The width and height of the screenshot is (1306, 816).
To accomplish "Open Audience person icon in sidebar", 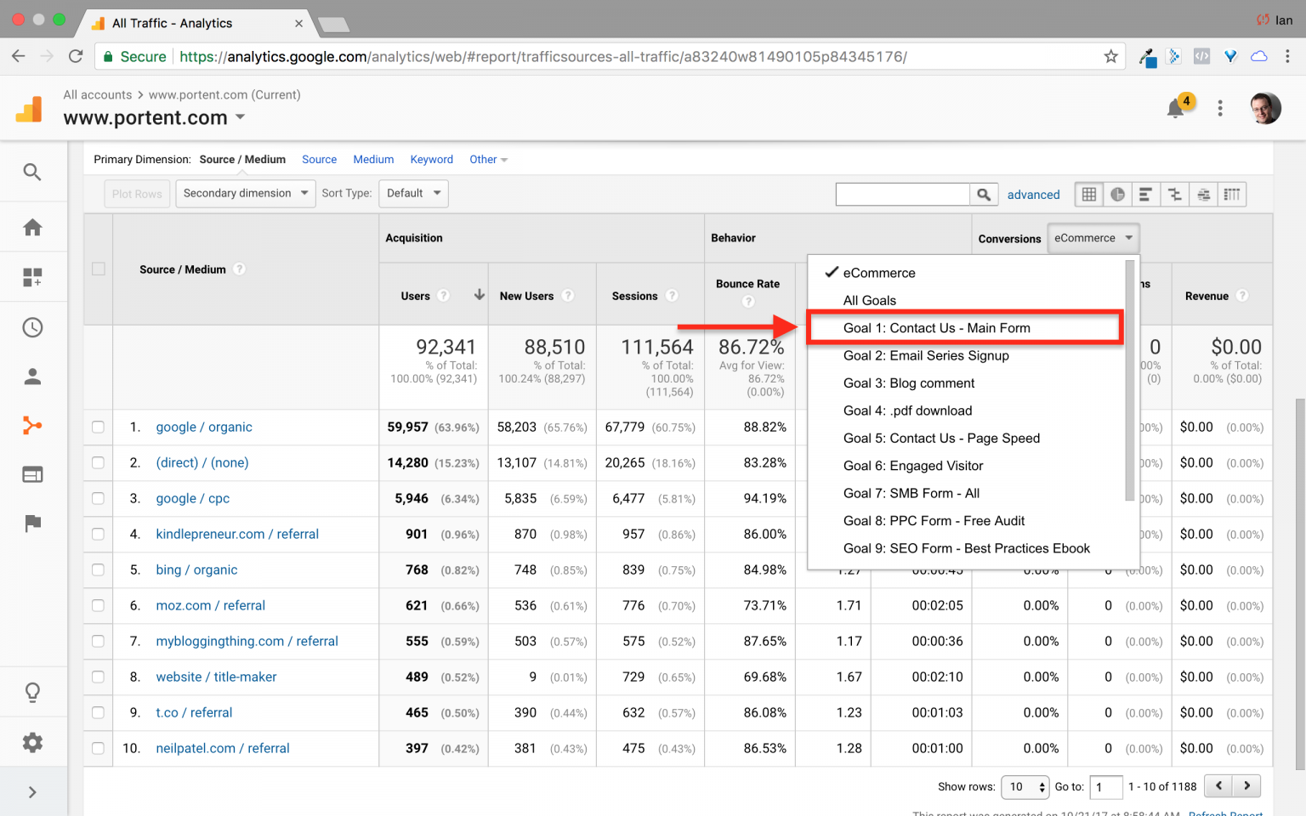I will tap(32, 377).
